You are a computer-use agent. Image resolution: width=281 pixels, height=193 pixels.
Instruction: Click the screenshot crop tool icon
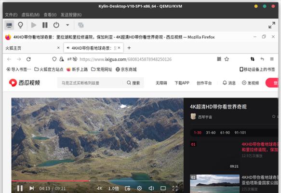pos(253,59)
